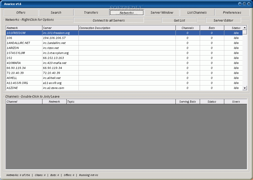Screen dimensions: 253x180
Task: Switch to List Channels tab
Action: (197, 13)
